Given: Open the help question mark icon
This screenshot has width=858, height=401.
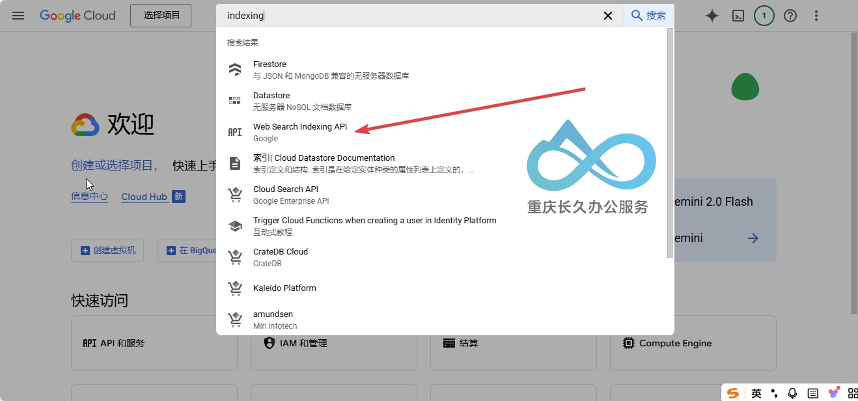Looking at the screenshot, I should click(790, 16).
